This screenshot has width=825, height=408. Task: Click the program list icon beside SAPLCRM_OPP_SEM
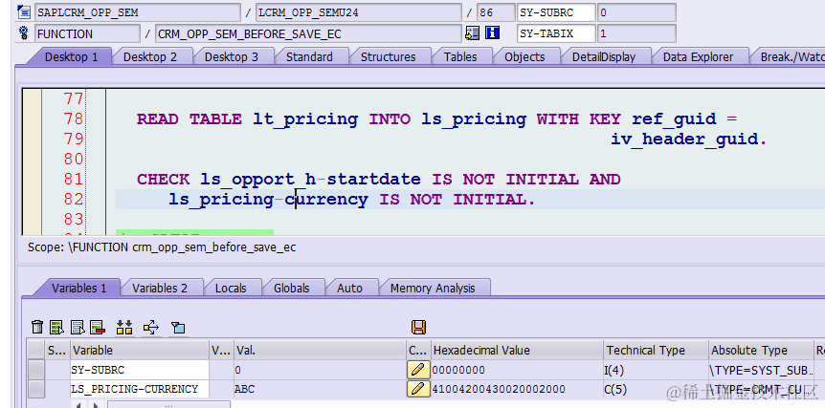pyautogui.click(x=24, y=11)
